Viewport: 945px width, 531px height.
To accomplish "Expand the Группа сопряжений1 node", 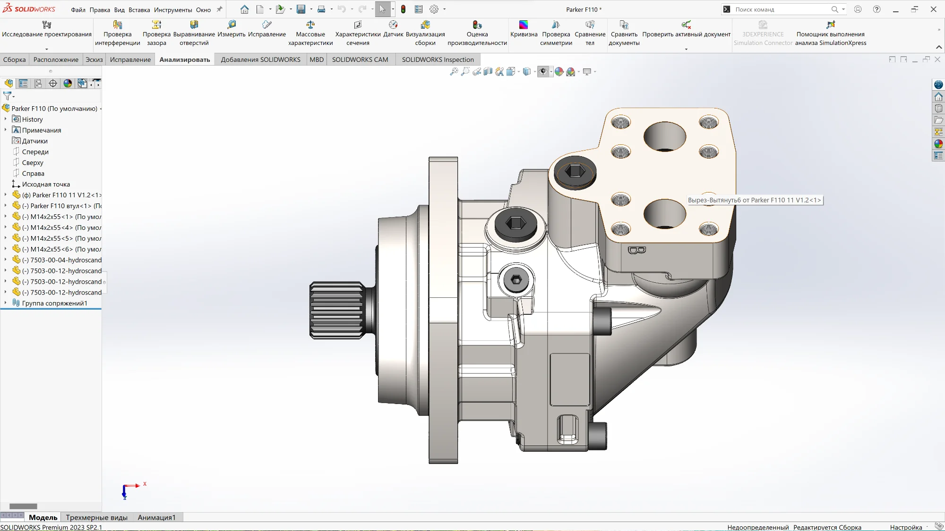I will pyautogui.click(x=6, y=303).
